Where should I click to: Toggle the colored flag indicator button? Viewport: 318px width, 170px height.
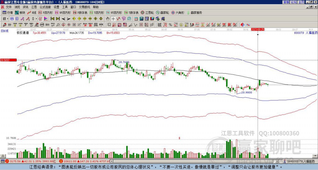46,19
